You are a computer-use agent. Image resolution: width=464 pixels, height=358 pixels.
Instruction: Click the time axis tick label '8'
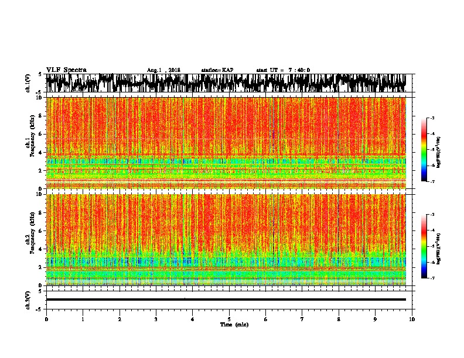pyautogui.click(x=339, y=319)
